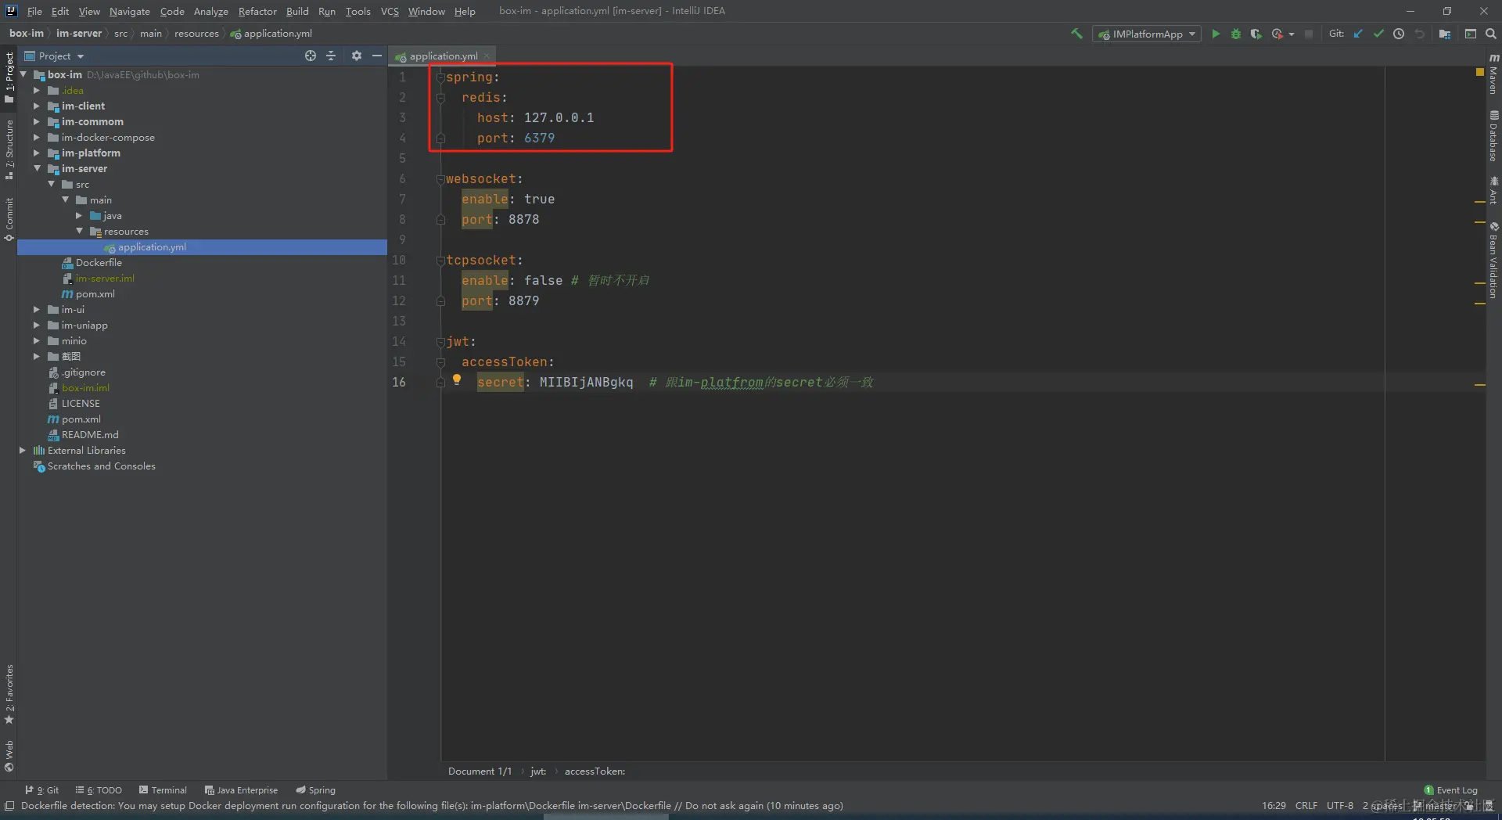Image resolution: width=1502 pixels, height=820 pixels.
Task: Hide the Project panel with the minus icon
Action: (x=377, y=56)
